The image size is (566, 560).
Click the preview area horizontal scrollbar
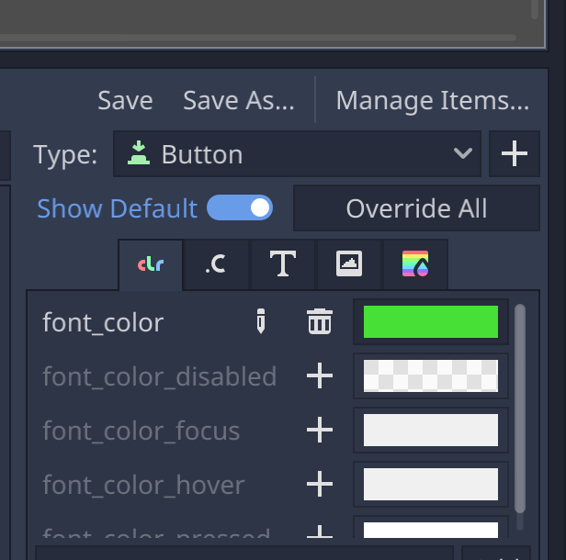257,38
